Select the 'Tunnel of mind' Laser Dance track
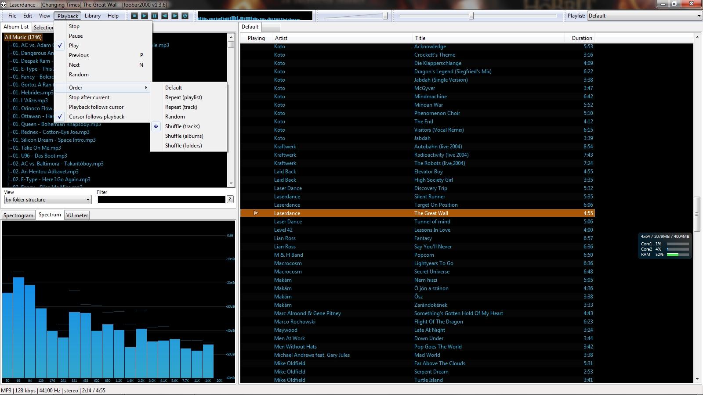Viewport: 703px width, 395px height. click(417, 222)
